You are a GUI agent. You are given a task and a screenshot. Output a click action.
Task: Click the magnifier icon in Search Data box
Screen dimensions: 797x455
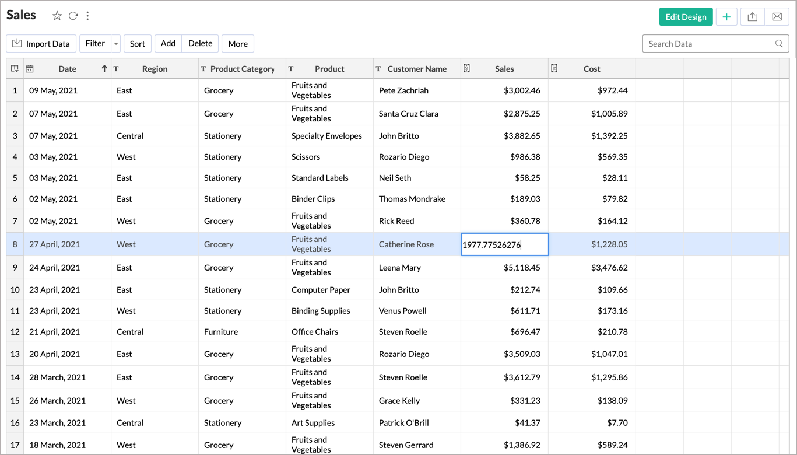point(780,43)
